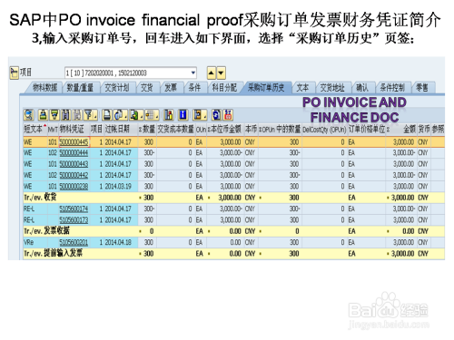Click the icon right of the Information icon

pyautogui.click(x=199, y=115)
